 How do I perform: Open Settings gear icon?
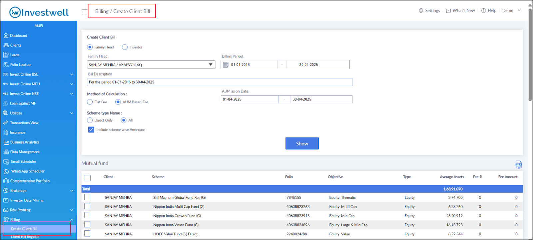point(421,11)
